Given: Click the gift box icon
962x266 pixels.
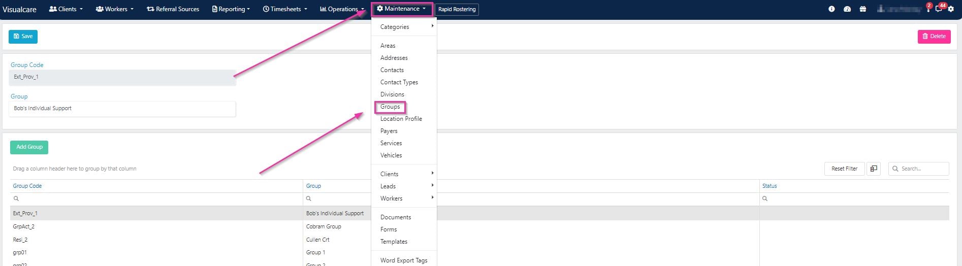Looking at the screenshot, I should [863, 9].
